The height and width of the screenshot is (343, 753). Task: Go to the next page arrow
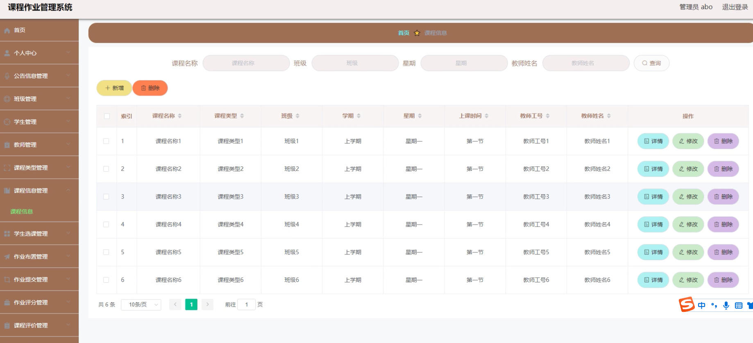[208, 304]
